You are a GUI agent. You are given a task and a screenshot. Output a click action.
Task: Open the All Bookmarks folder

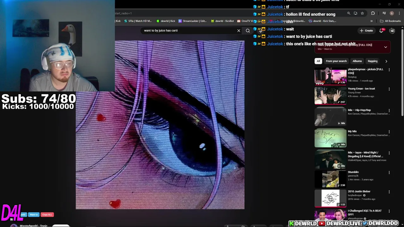coord(390,21)
